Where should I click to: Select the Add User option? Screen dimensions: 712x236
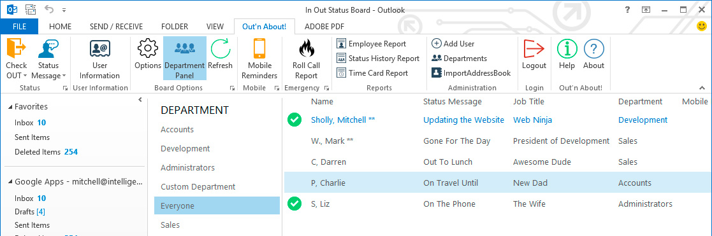coord(453,44)
